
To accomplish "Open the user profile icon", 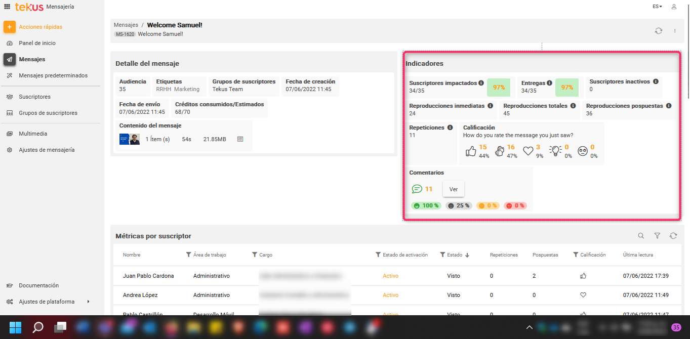I will click(x=674, y=7).
